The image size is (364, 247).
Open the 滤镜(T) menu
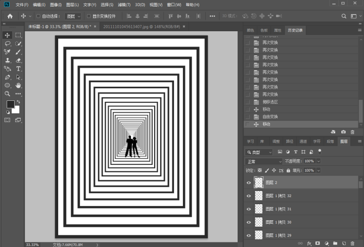[124, 5]
